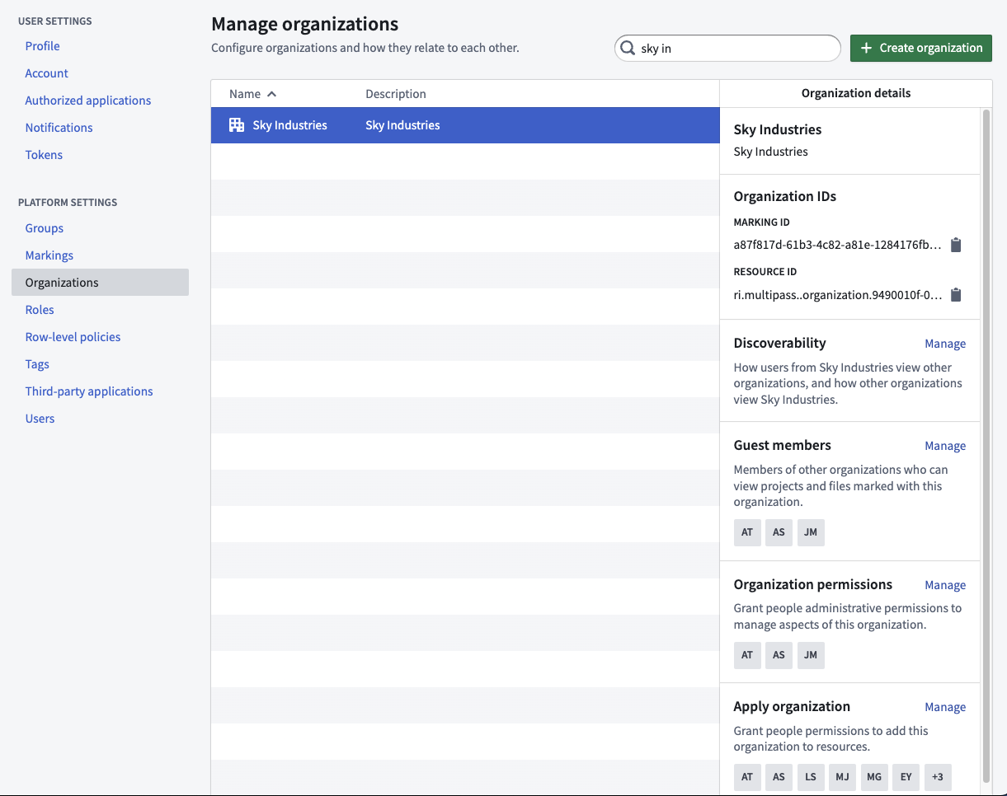Image resolution: width=1007 pixels, height=796 pixels.
Task: Open Account settings
Action: pos(46,73)
